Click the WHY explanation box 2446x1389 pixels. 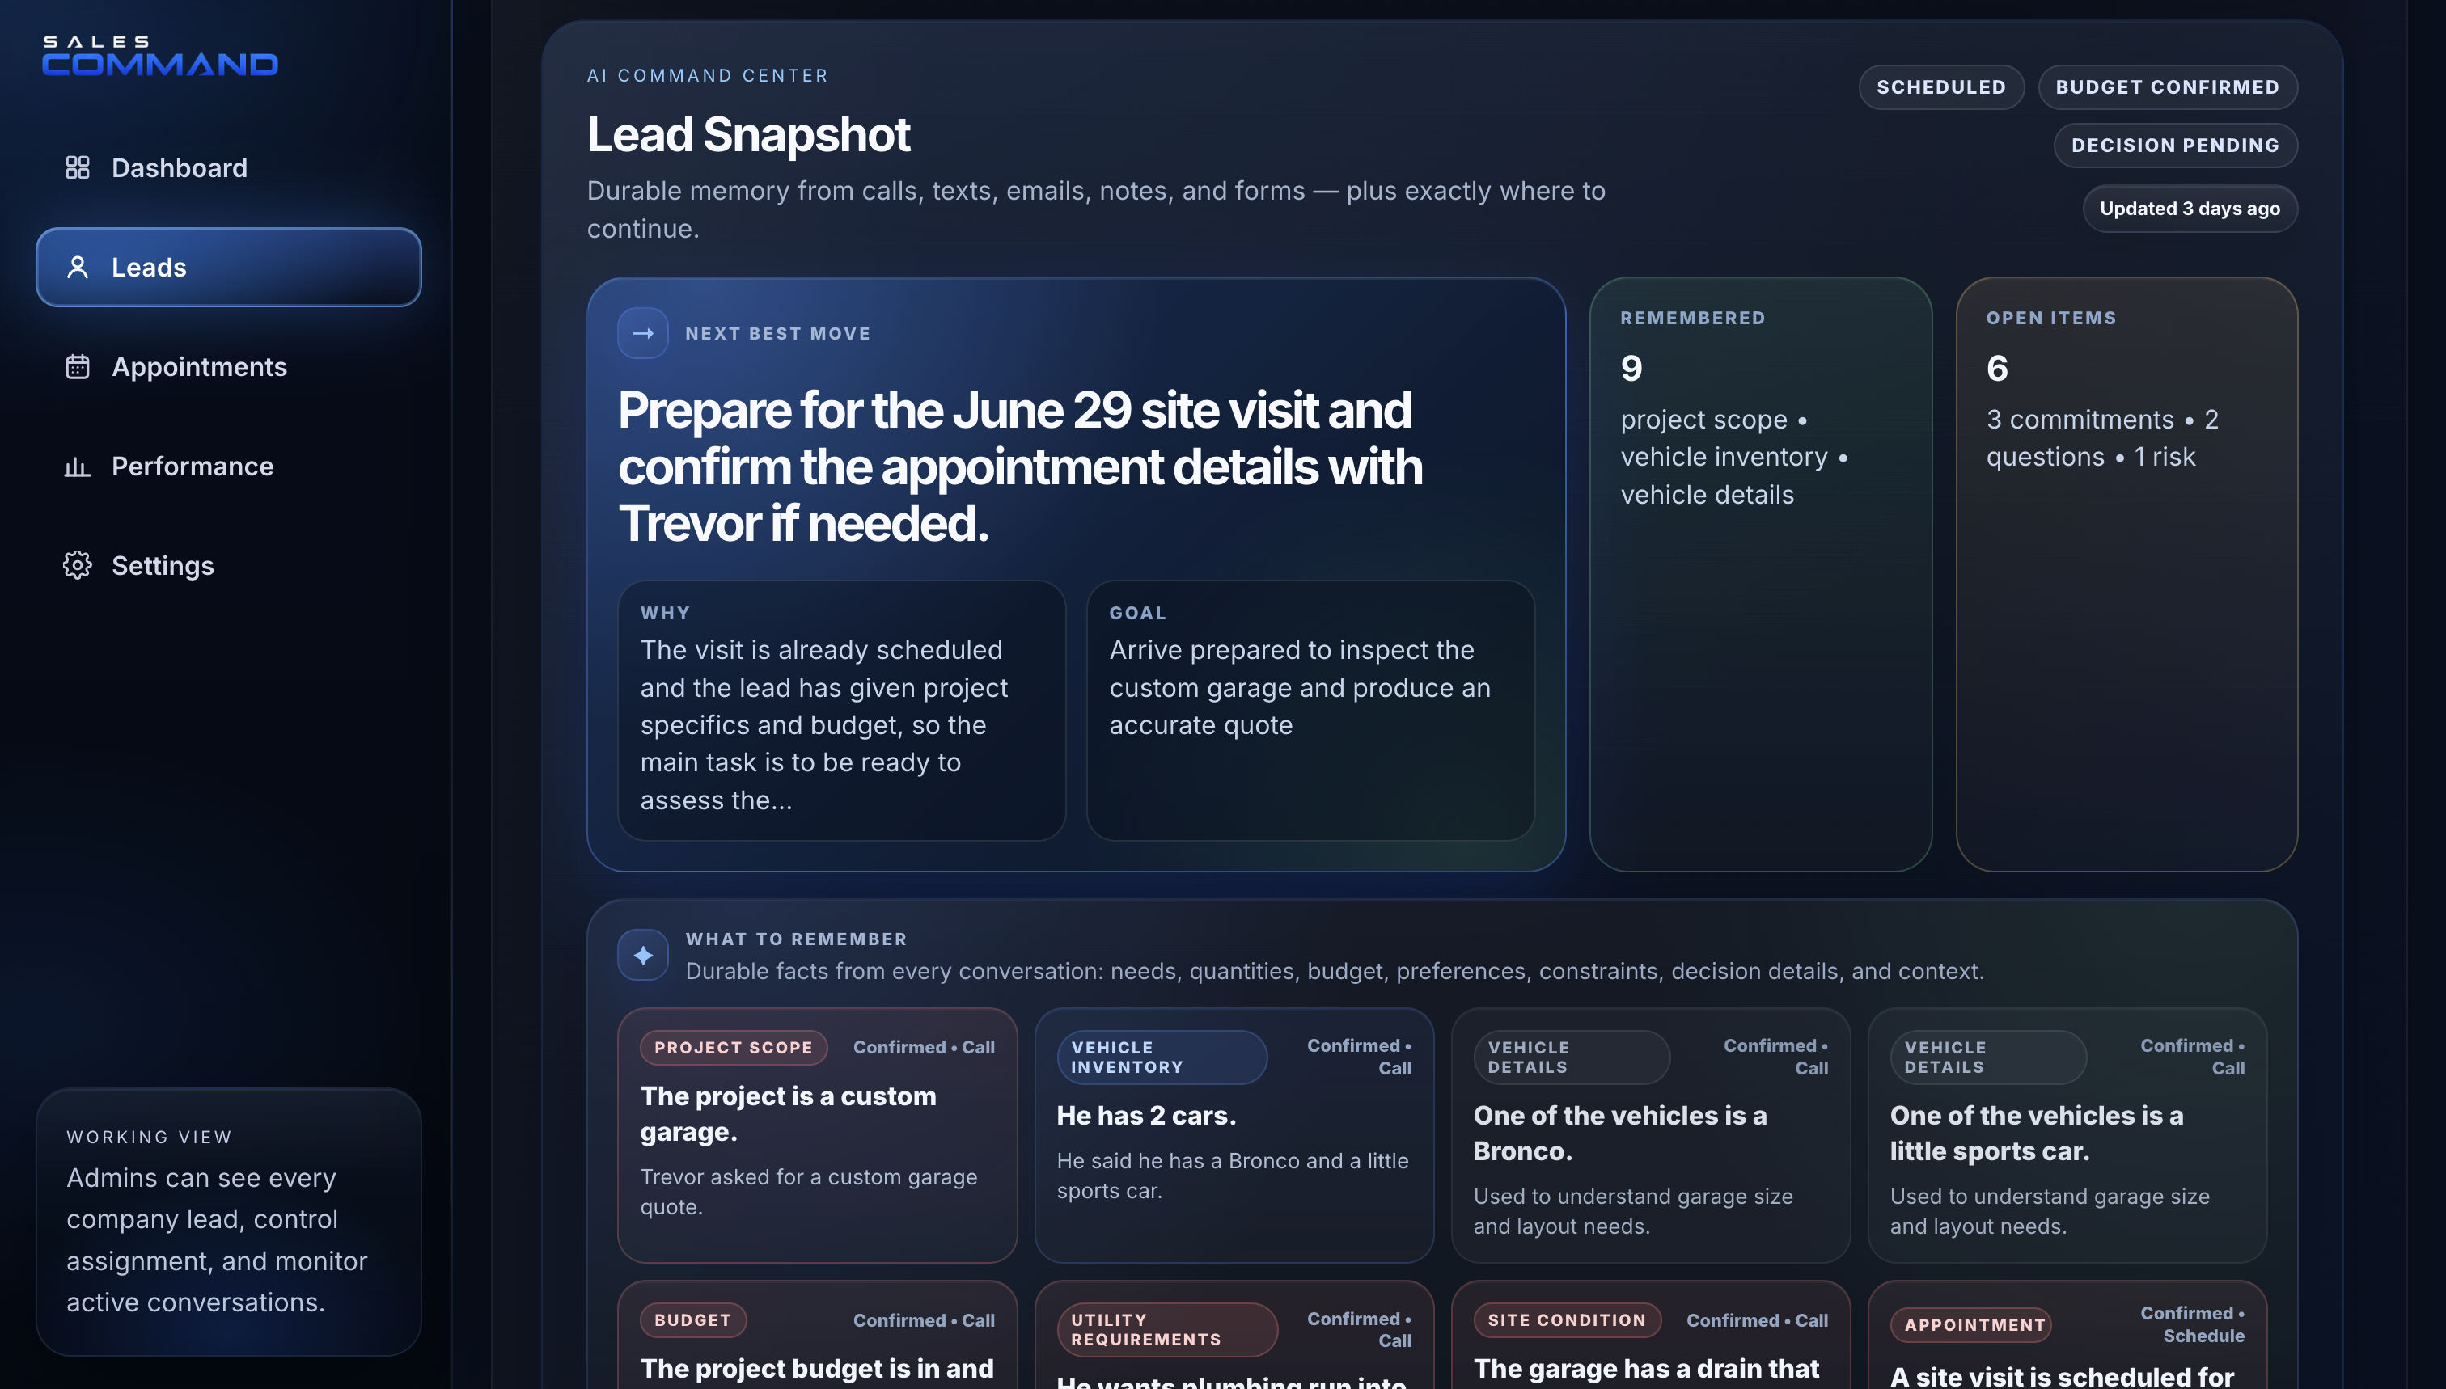pyautogui.click(x=840, y=710)
